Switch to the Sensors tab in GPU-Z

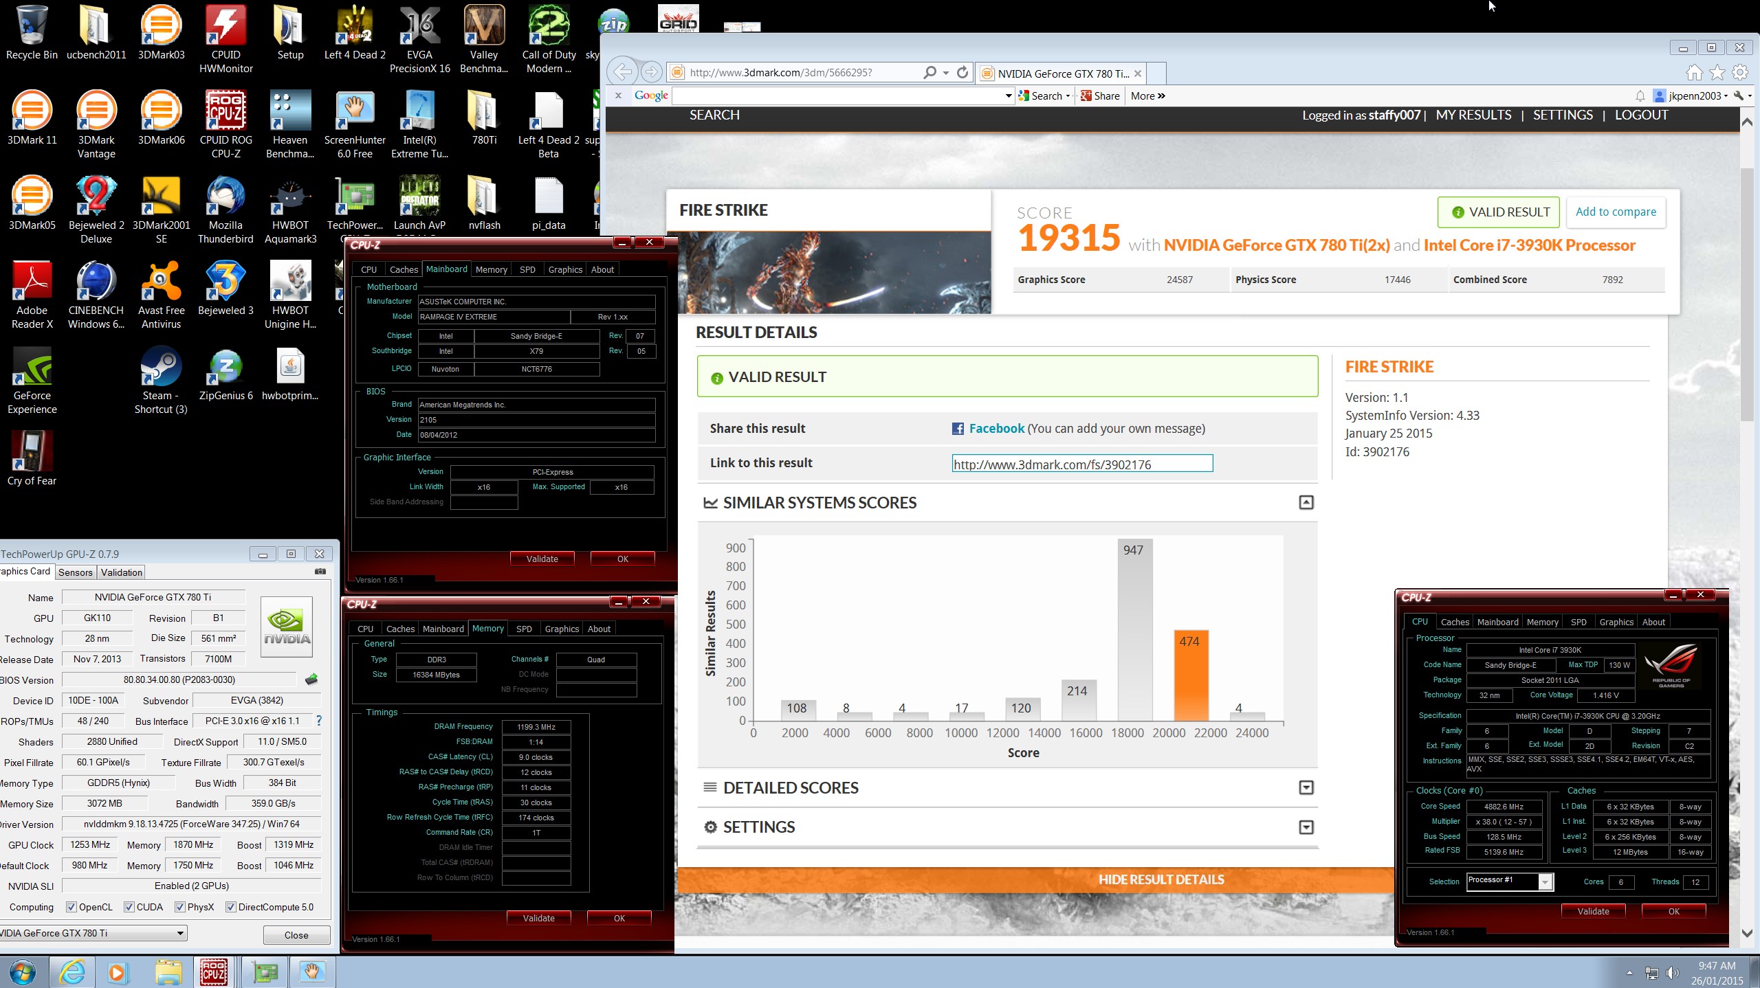point(75,572)
